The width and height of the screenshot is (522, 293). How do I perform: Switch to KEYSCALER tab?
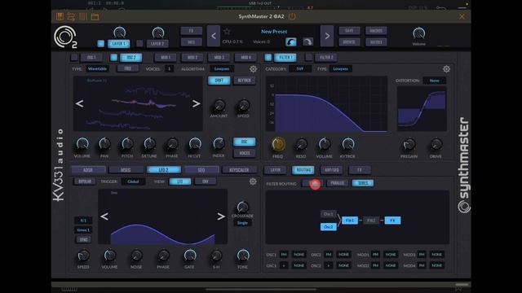click(x=239, y=170)
